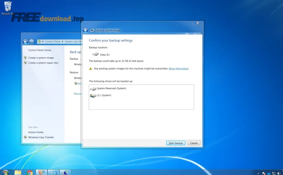Screen dimensions: 283x175
Task: Click the Control Panel forward arrow
Action: click(x=31, y=42)
